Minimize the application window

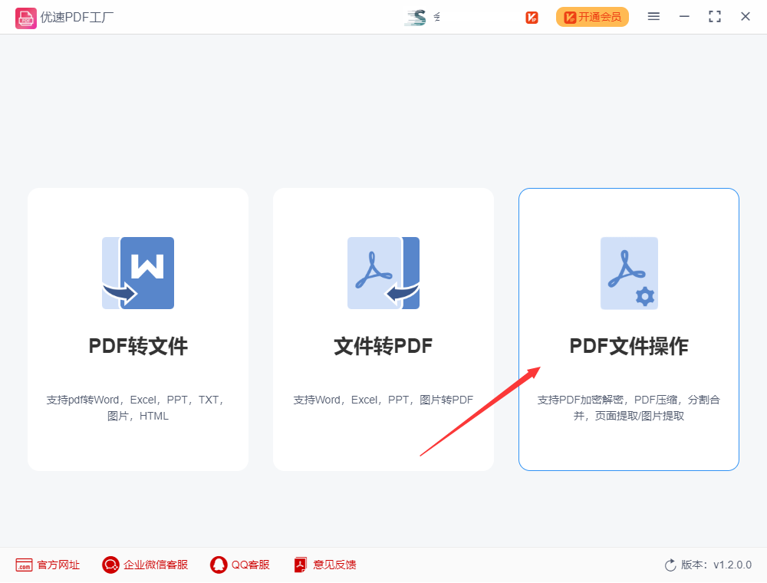click(x=684, y=17)
